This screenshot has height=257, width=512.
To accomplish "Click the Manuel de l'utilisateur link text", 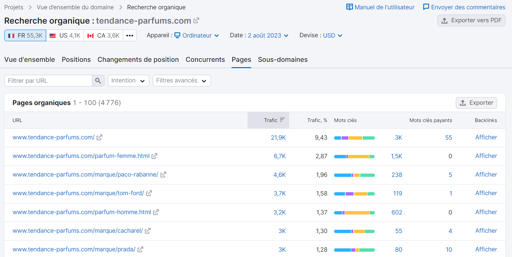I will point(385,7).
